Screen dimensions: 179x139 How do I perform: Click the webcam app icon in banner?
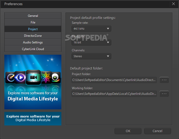click(56, 77)
